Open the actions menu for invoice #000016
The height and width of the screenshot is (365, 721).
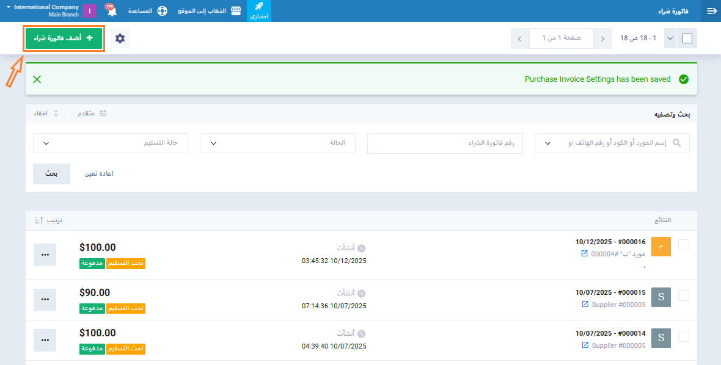click(45, 255)
